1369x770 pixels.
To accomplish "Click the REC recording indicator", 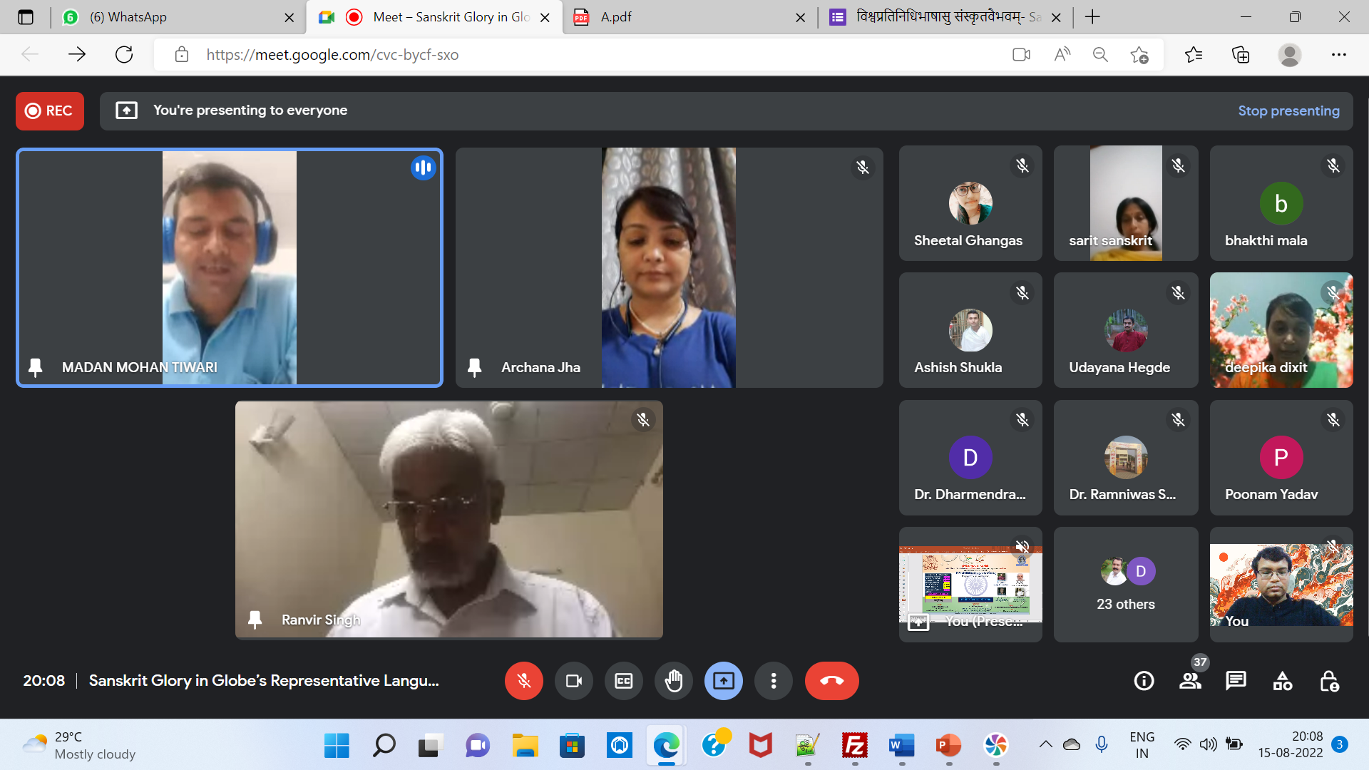I will point(50,111).
